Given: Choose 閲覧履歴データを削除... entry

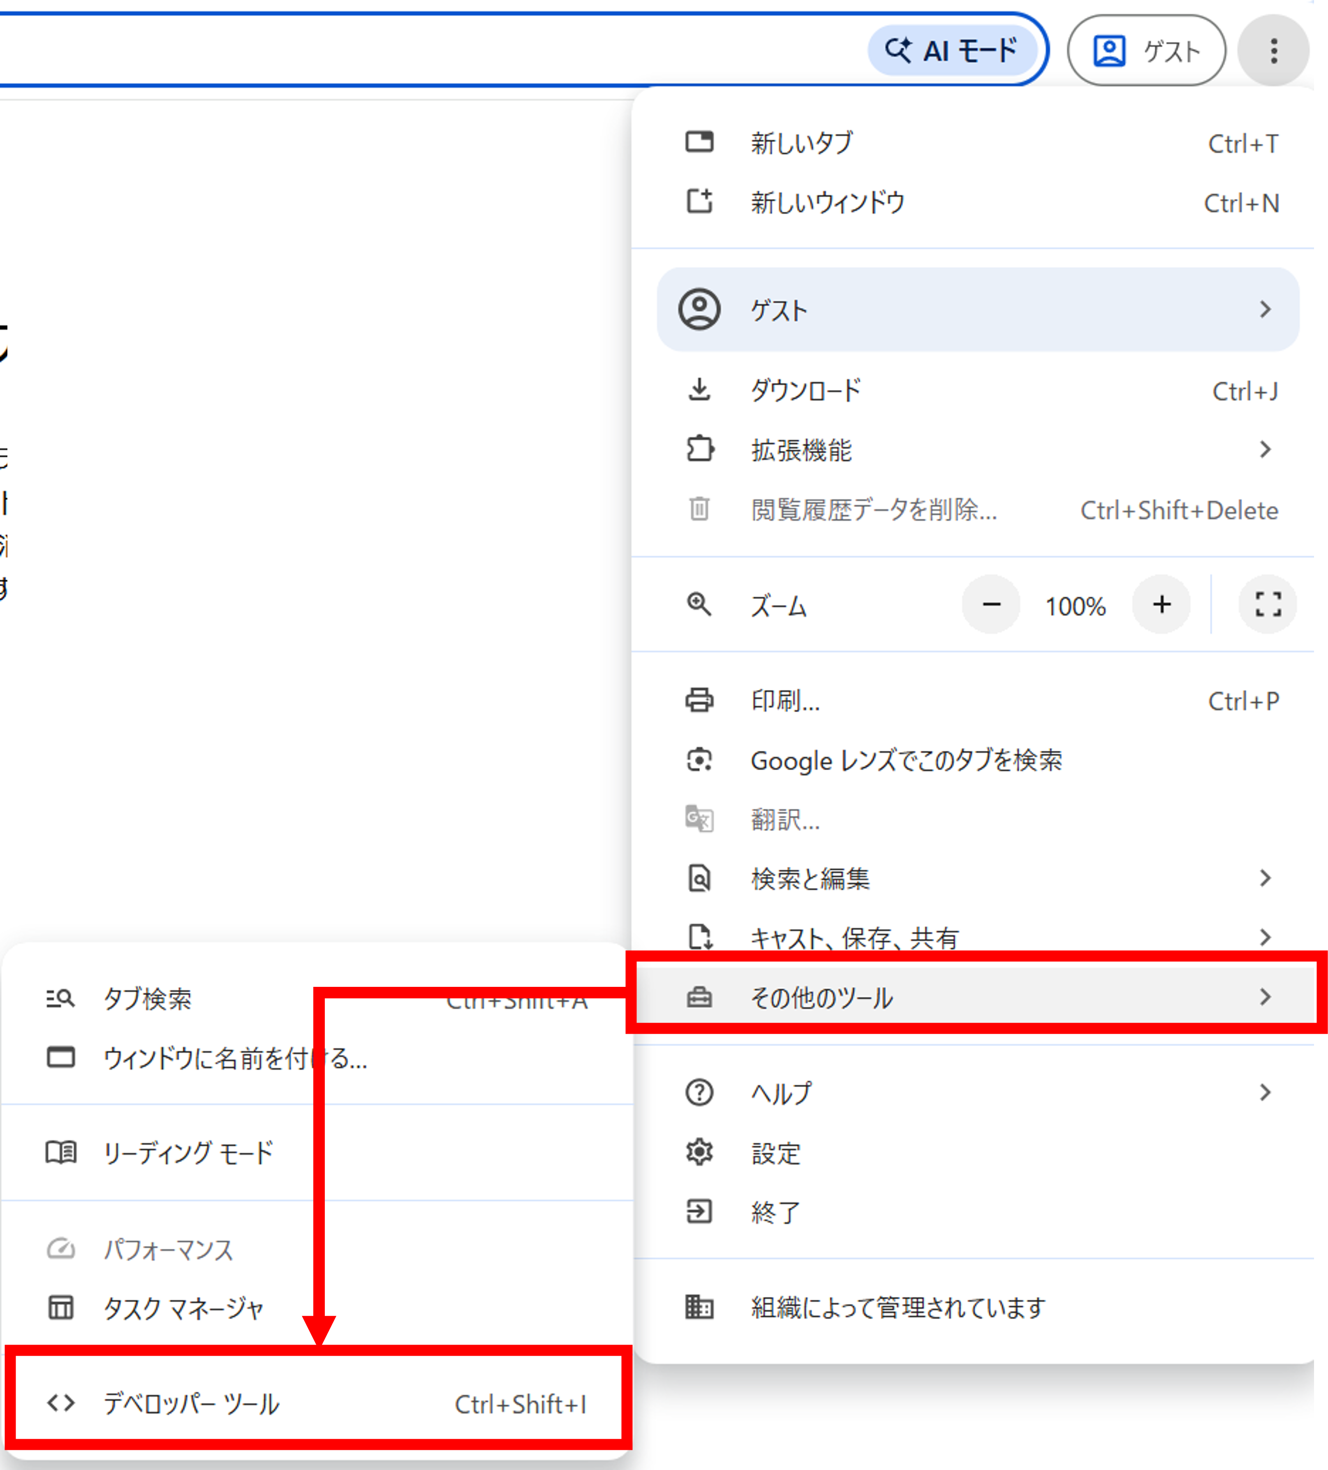Looking at the screenshot, I should point(874,510).
